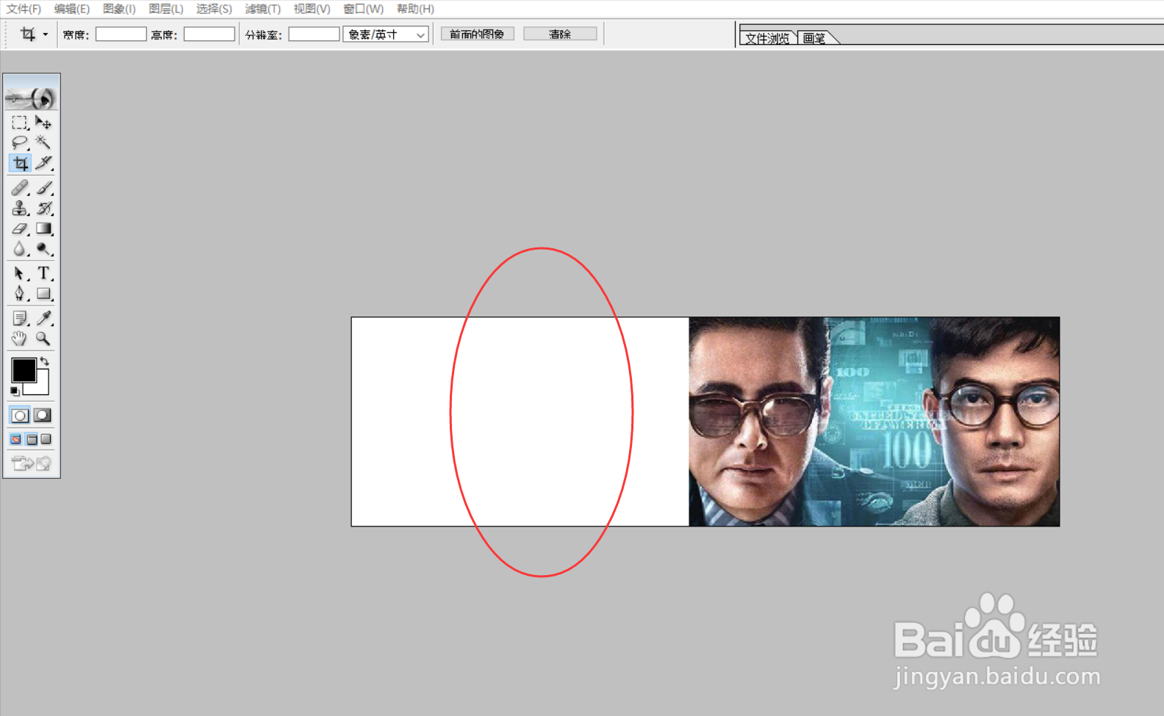This screenshot has width=1164, height=716.
Task: Open the 滤镜(T) menu
Action: tap(263, 9)
